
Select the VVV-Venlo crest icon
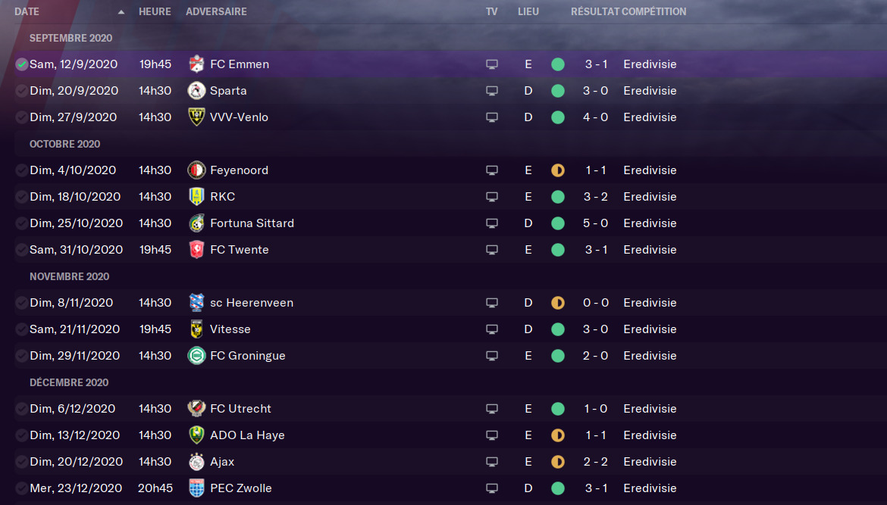(196, 117)
